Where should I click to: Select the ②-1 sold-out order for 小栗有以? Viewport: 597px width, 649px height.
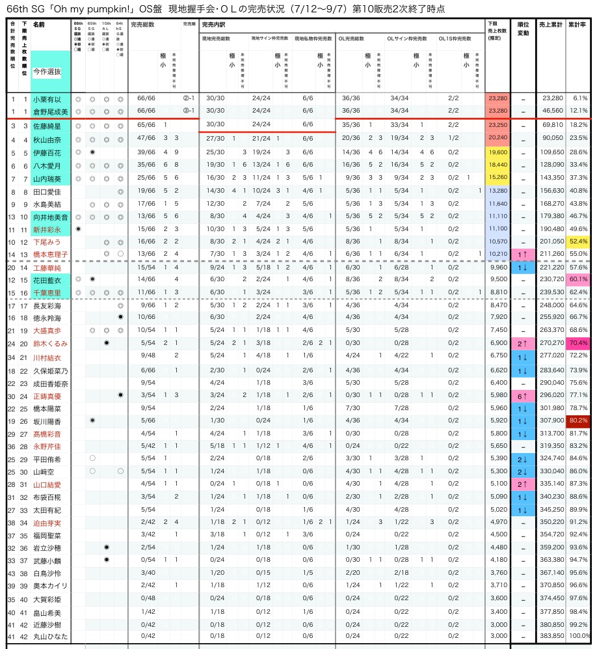[189, 98]
